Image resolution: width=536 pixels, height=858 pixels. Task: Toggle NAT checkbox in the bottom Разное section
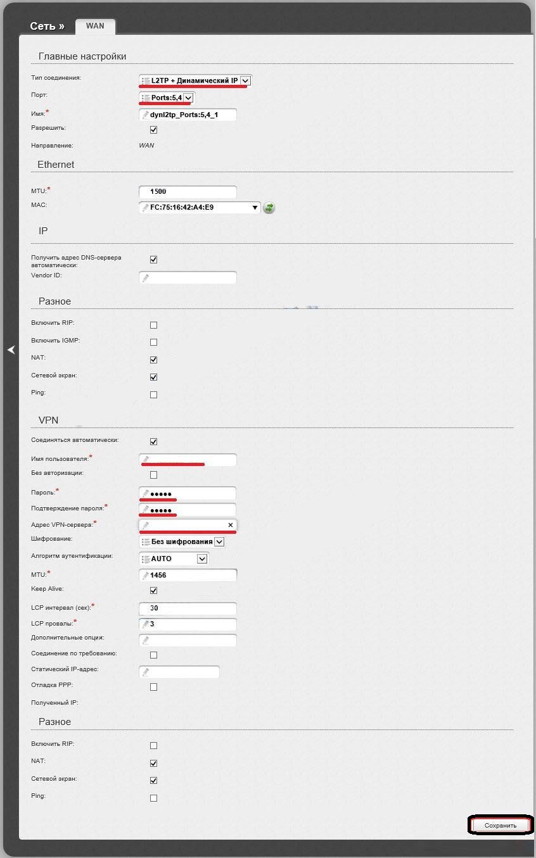click(153, 763)
